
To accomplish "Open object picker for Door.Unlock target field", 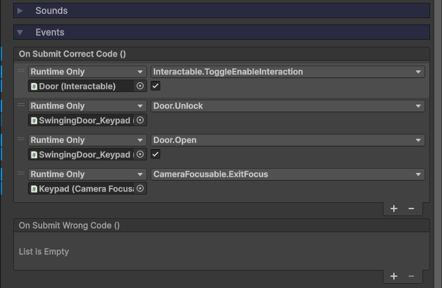I will tap(140, 120).
